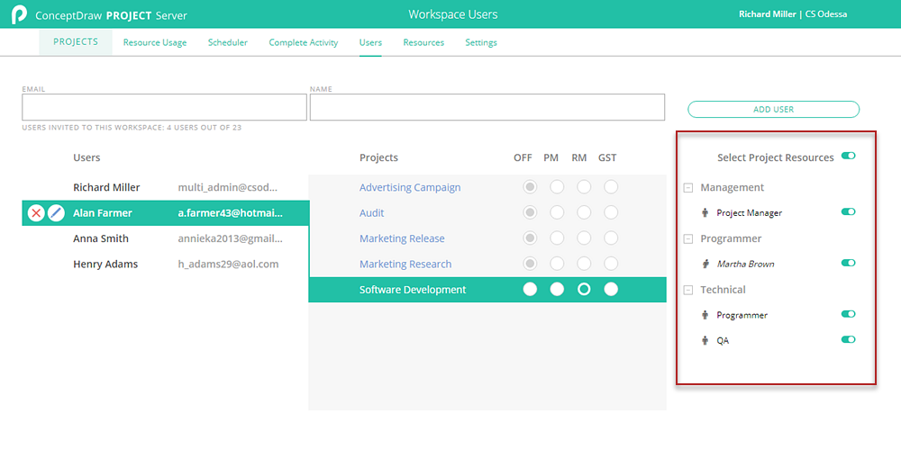Switch to Resource Usage tab
Viewport: 901px width, 458px height.
(155, 42)
